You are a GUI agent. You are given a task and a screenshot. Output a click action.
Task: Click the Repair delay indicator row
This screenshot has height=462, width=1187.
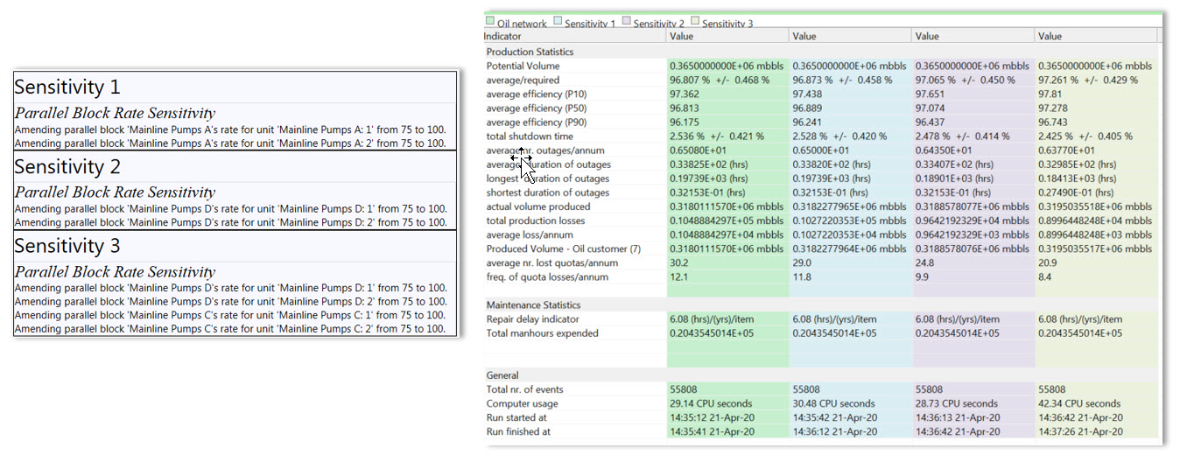click(531, 319)
